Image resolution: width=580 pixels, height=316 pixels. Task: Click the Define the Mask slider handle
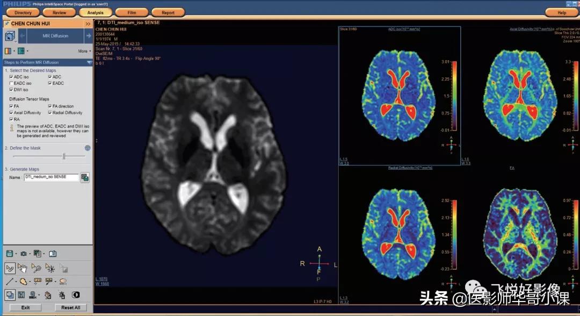(x=64, y=156)
